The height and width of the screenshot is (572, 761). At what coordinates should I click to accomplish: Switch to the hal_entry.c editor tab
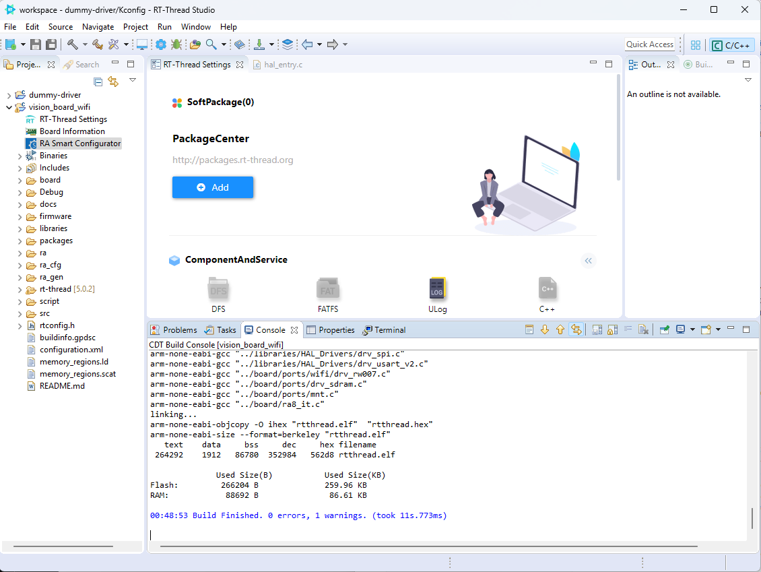(283, 65)
